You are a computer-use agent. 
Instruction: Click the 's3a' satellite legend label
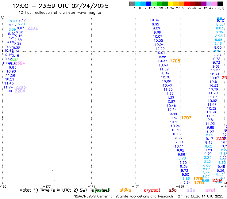(172, 190)
